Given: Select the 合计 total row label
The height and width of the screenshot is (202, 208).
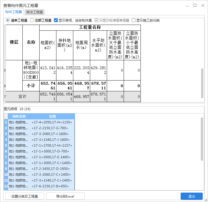Looking at the screenshot, I should [x=22, y=97].
